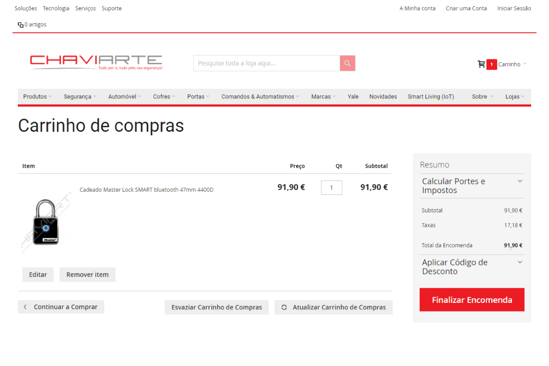Open Comandos & Automatismos menu
The image size is (549, 366).
click(260, 97)
